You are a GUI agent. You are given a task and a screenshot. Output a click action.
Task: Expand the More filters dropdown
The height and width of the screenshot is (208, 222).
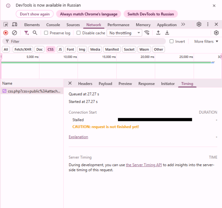click(x=206, y=41)
